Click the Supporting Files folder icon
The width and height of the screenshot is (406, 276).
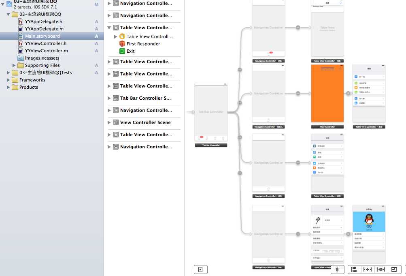[21, 65]
